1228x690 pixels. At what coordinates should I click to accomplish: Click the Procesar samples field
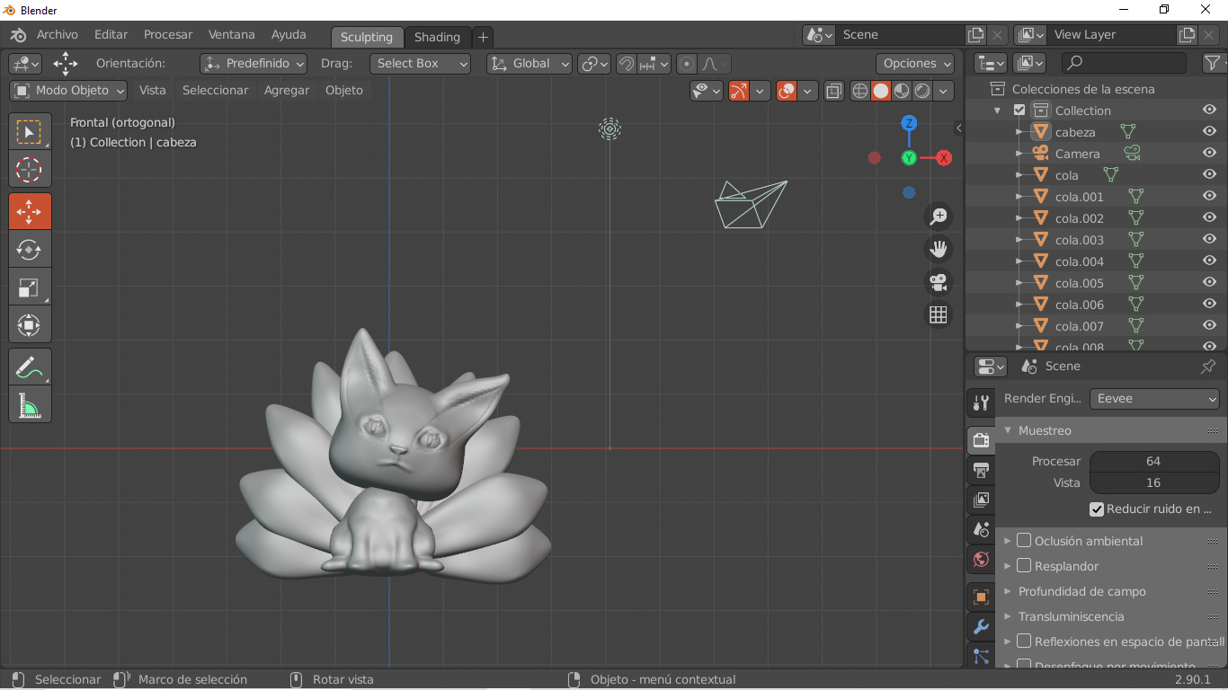[1154, 461]
